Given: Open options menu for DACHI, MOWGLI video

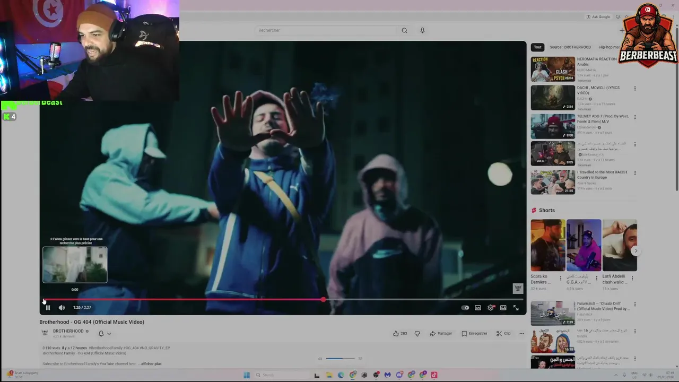Looking at the screenshot, I should pos(635,89).
